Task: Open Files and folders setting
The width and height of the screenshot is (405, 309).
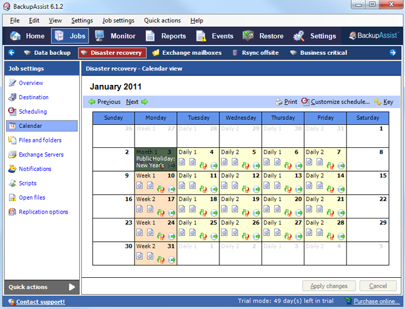Action: (x=40, y=140)
